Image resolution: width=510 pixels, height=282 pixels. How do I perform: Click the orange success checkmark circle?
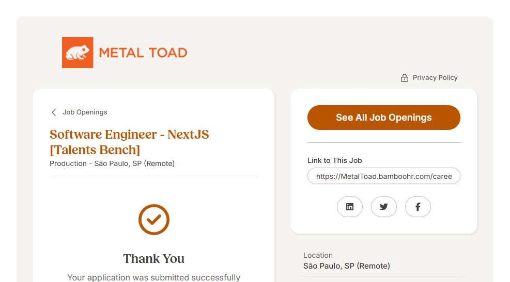(154, 220)
